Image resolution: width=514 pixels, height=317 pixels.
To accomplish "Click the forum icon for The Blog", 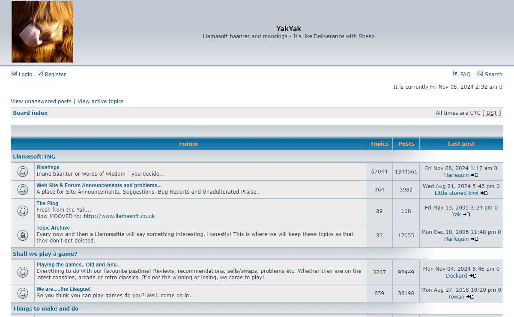I will (23, 211).
